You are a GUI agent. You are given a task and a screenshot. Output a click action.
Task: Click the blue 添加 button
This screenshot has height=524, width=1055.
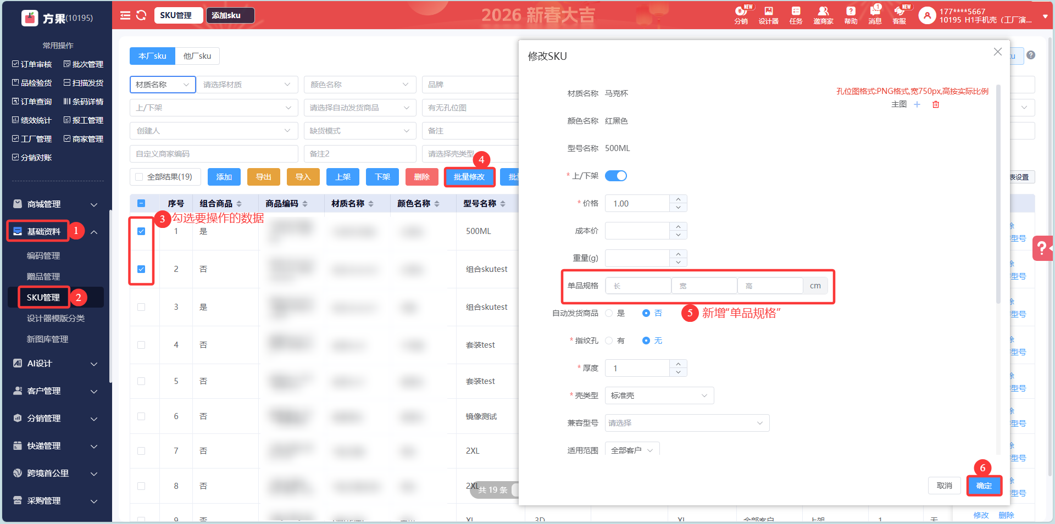point(224,177)
